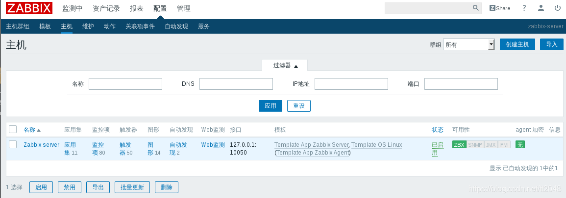This screenshot has height=198, width=566.
Task: Click the logout power icon
Action: [x=558, y=8]
